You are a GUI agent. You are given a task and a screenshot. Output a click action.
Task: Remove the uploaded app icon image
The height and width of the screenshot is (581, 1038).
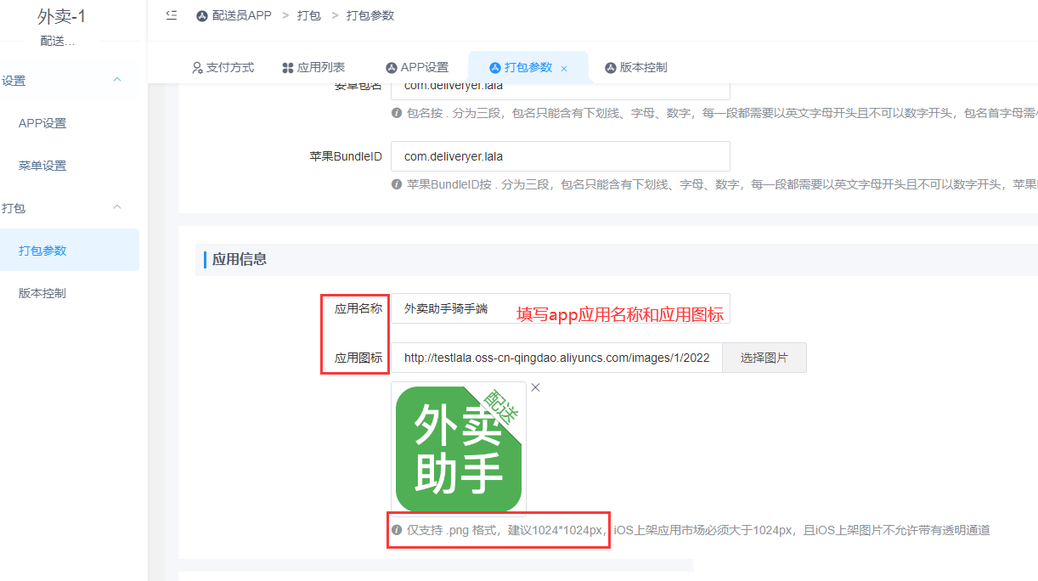pos(535,387)
